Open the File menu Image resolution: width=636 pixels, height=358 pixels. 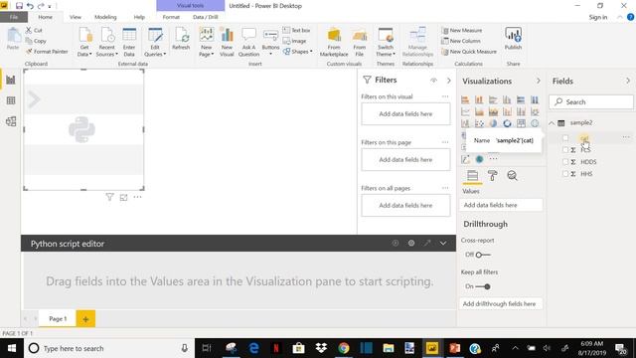14,17
